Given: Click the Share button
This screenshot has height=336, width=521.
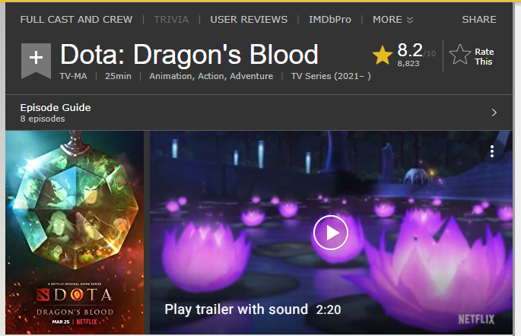Looking at the screenshot, I should (478, 19).
